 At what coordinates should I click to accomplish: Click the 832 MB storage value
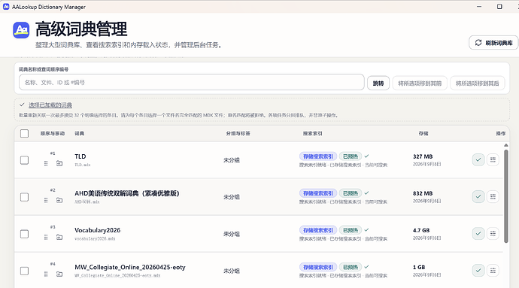tap(423, 193)
